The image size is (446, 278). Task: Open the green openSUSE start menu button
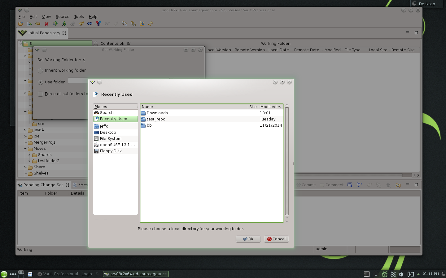4,274
